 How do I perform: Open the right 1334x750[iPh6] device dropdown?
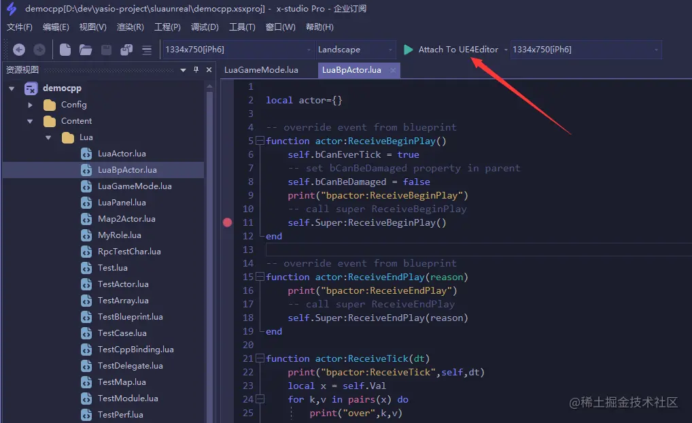586,50
